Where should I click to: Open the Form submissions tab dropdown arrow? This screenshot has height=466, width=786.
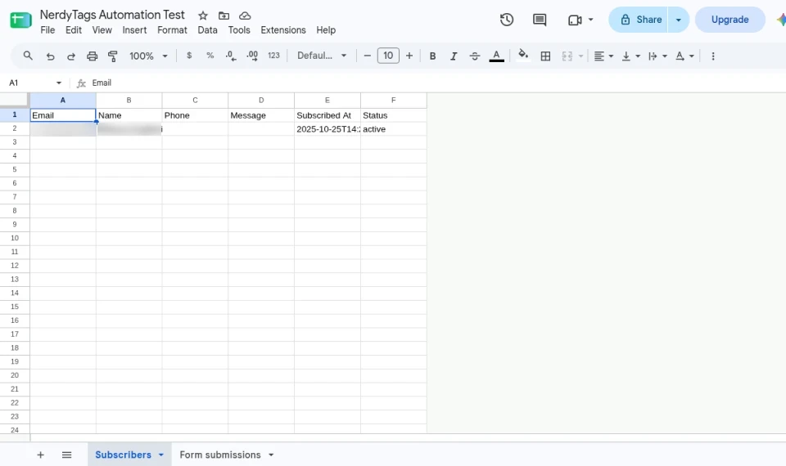tap(271, 455)
